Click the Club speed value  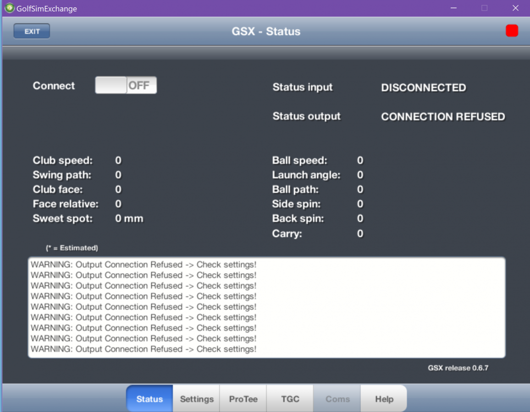coord(118,160)
